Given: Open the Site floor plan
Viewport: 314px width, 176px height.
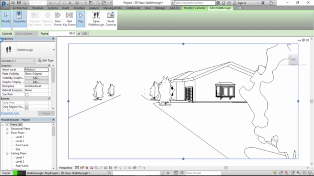Looking at the screenshot, I should coord(18,149).
